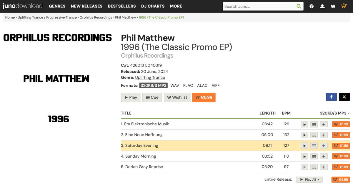The height and width of the screenshot is (185, 353).
Task: Share release on Facebook
Action: tap(331, 97)
